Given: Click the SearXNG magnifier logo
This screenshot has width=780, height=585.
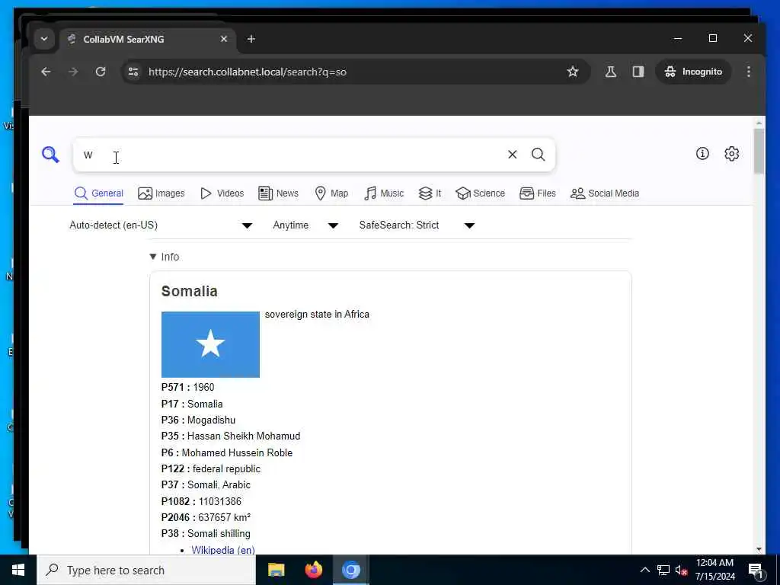Looking at the screenshot, I should (x=50, y=155).
